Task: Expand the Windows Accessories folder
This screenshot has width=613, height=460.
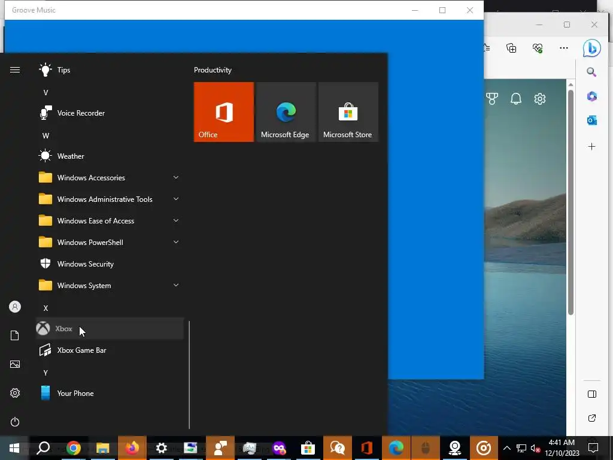Action: point(110,177)
